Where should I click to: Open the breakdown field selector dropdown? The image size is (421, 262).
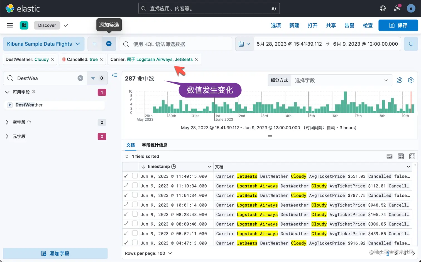click(x=341, y=80)
